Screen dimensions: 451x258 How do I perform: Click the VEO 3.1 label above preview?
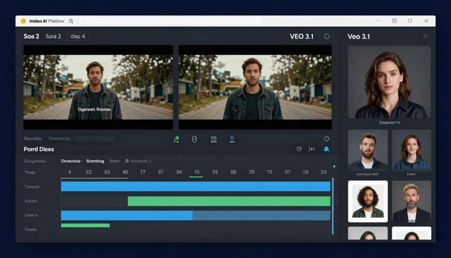301,37
